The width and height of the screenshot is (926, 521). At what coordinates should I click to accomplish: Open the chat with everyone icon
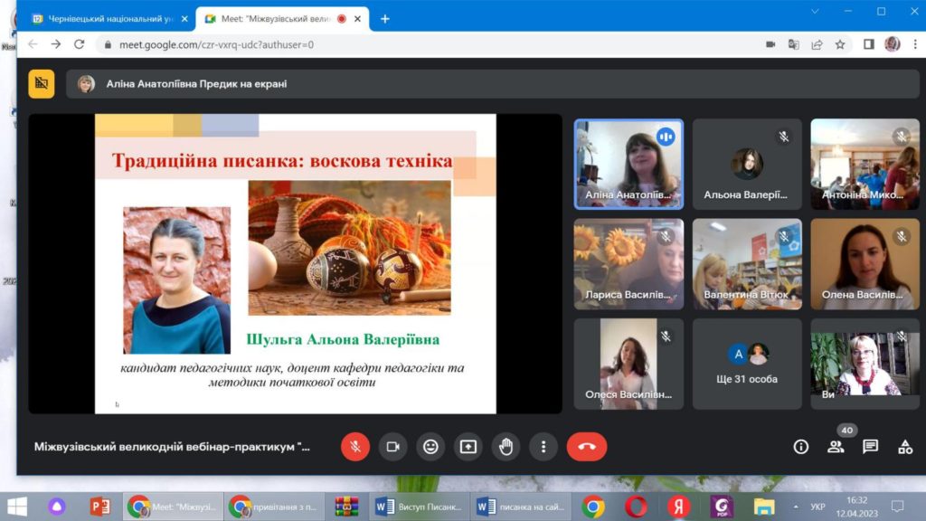871,447
